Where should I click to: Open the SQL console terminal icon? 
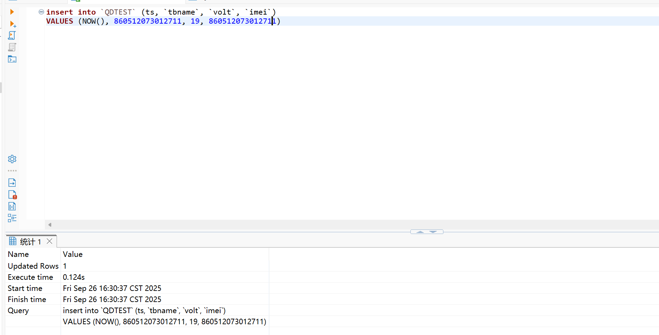point(12,59)
